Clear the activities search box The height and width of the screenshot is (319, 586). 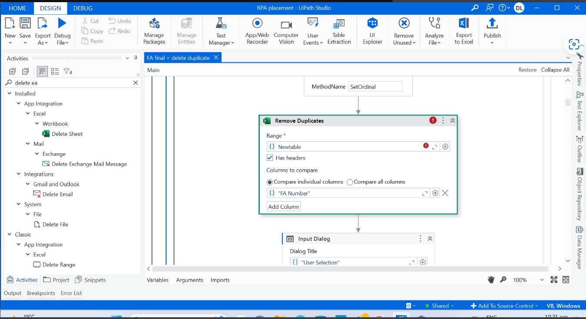[x=135, y=82]
